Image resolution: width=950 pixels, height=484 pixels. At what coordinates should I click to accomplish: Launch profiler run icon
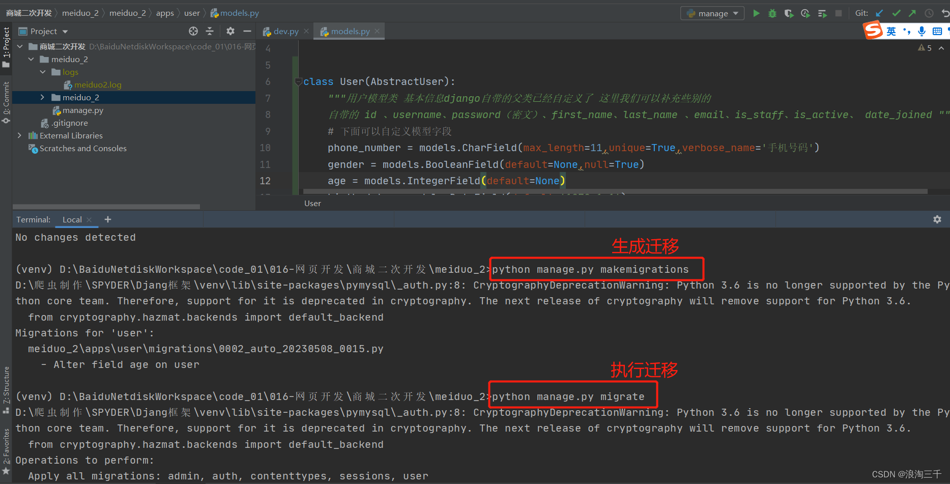coord(805,13)
